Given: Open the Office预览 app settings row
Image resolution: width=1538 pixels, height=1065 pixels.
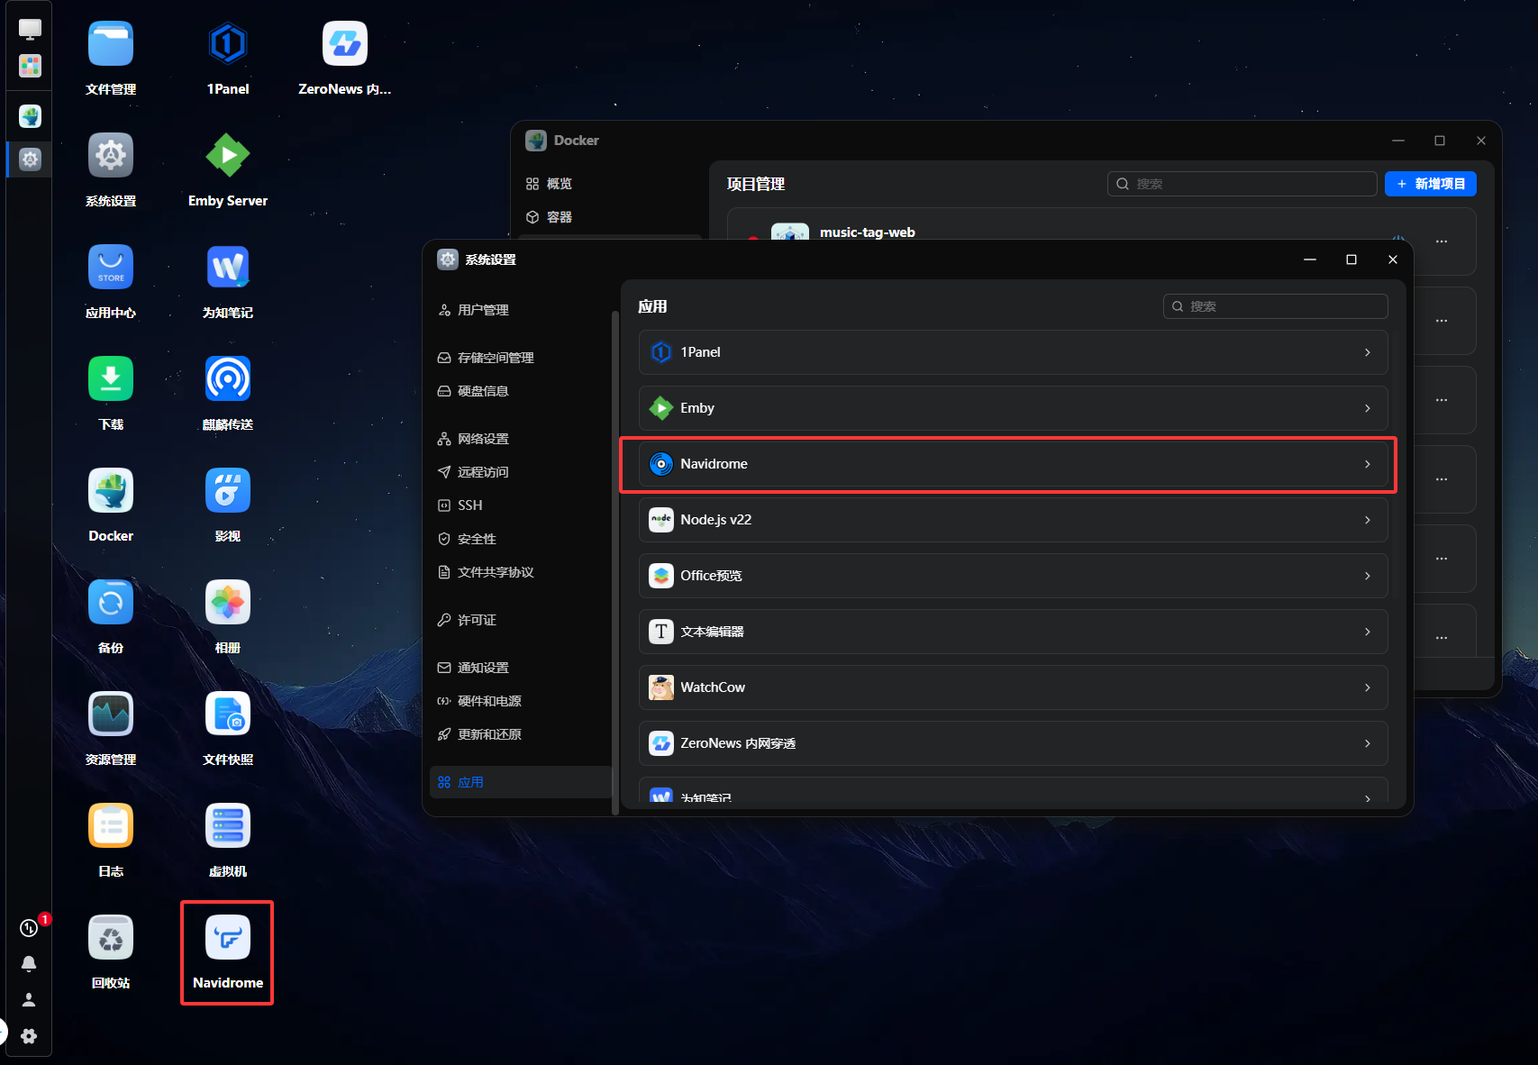Looking at the screenshot, I should pos(1013,576).
